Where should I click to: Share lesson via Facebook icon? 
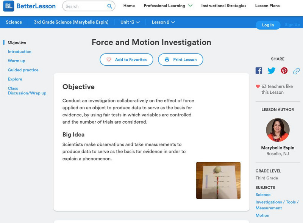[x=259, y=71]
